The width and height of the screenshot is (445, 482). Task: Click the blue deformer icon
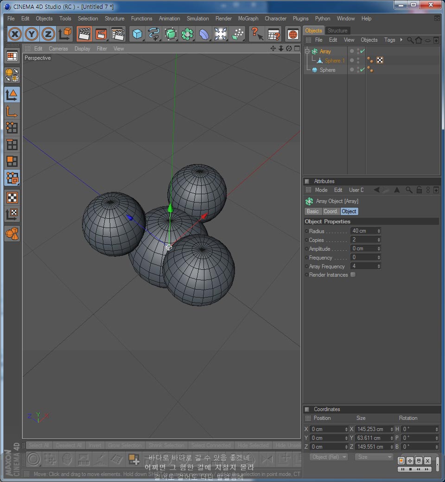coord(203,34)
